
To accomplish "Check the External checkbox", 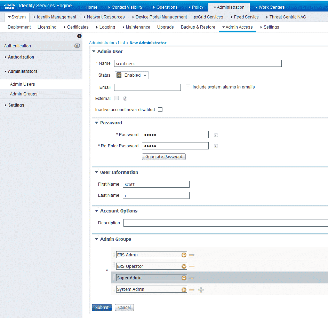I will 116,98.
